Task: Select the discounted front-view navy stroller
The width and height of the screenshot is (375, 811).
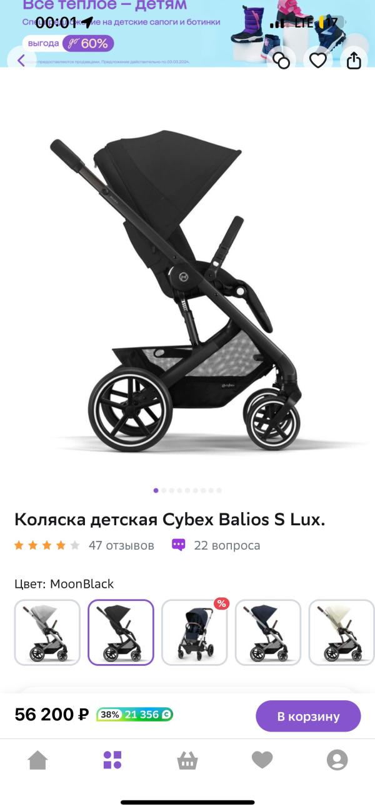Action: pos(194,632)
